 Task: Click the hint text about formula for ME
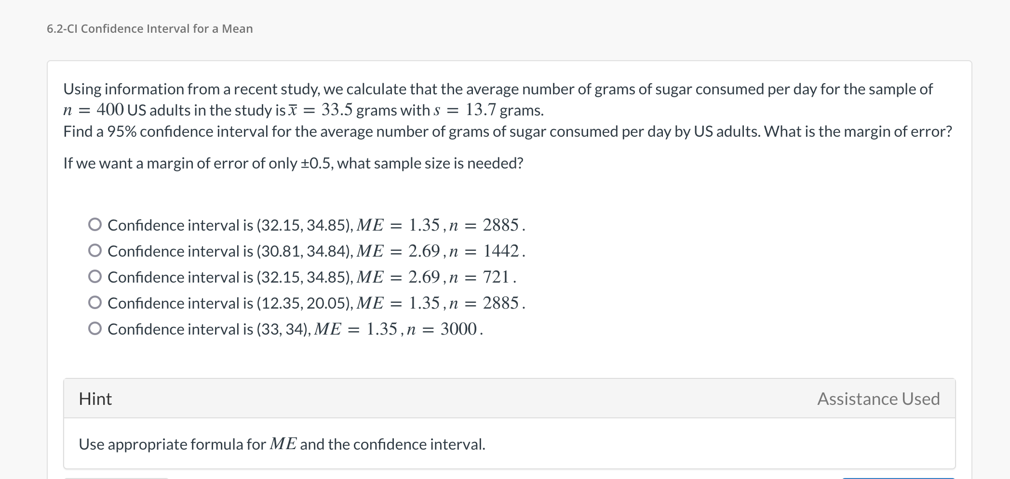(282, 444)
